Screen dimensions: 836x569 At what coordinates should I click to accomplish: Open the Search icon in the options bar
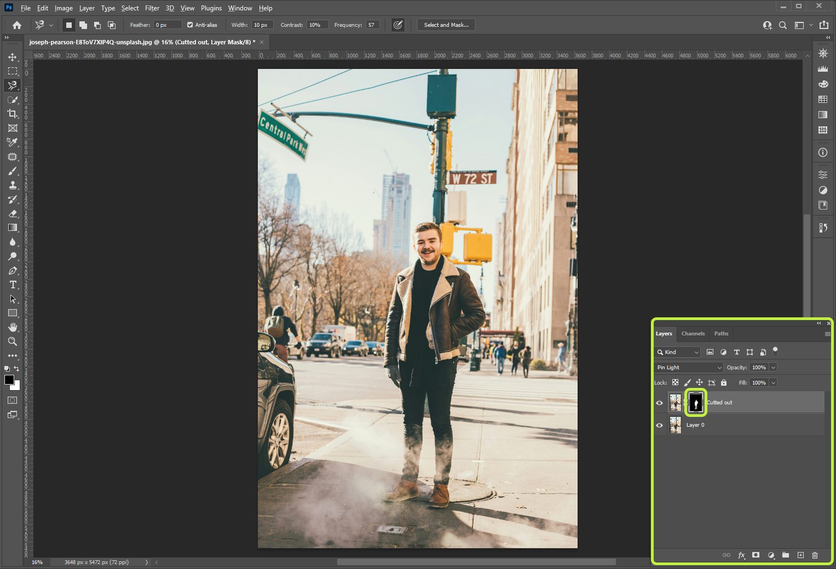783,25
